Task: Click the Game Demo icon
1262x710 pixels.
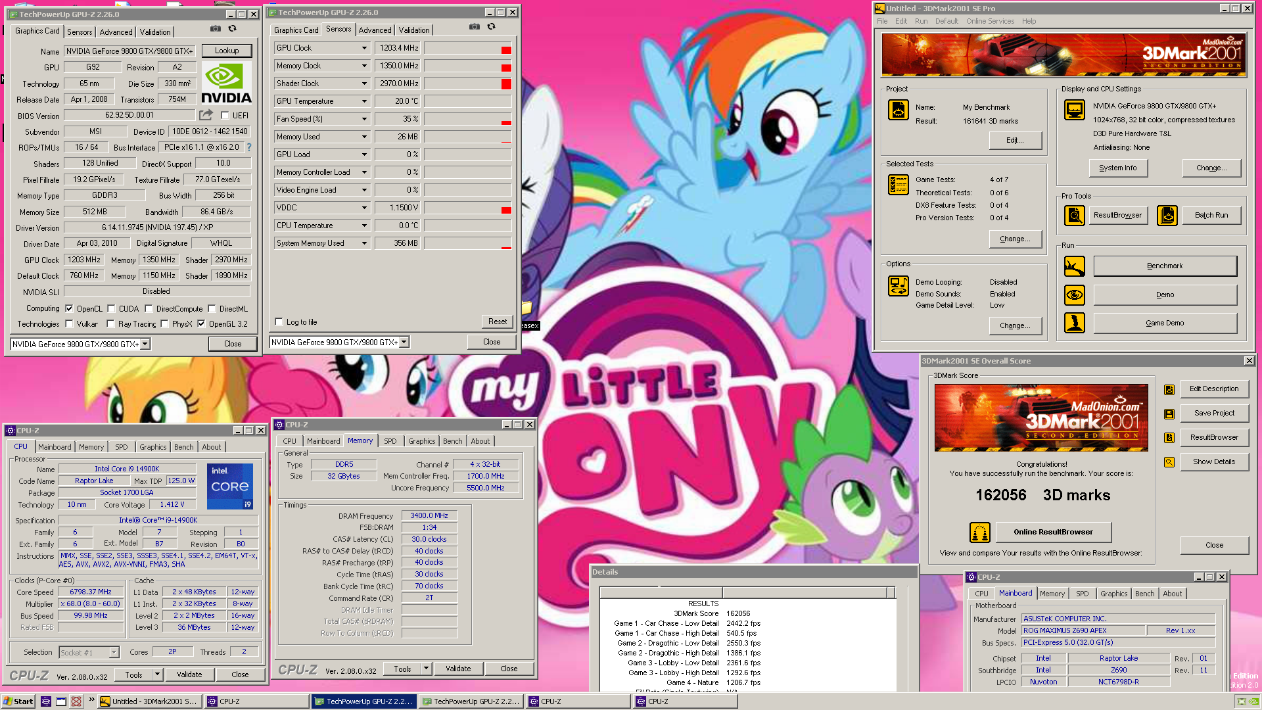Action: pos(1074,323)
